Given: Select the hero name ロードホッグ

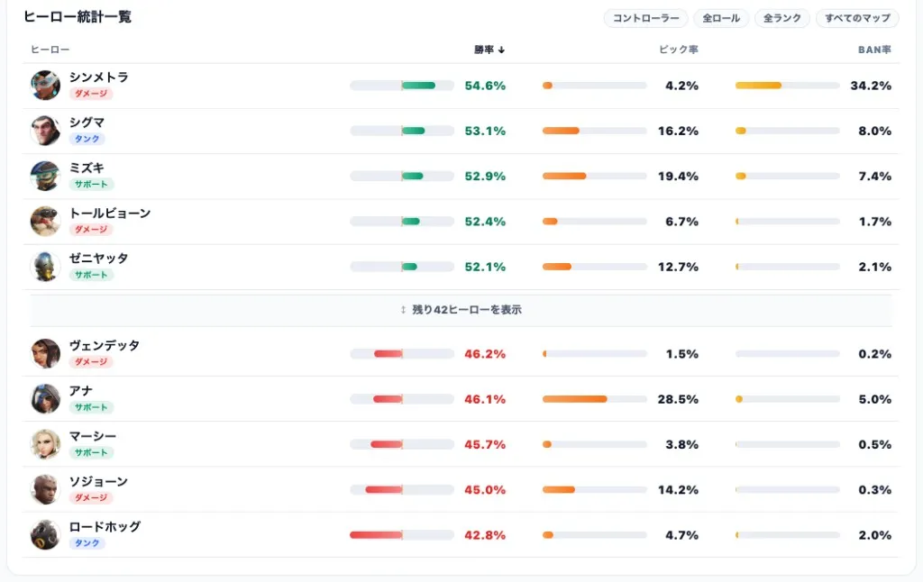Looking at the screenshot, I should [105, 527].
